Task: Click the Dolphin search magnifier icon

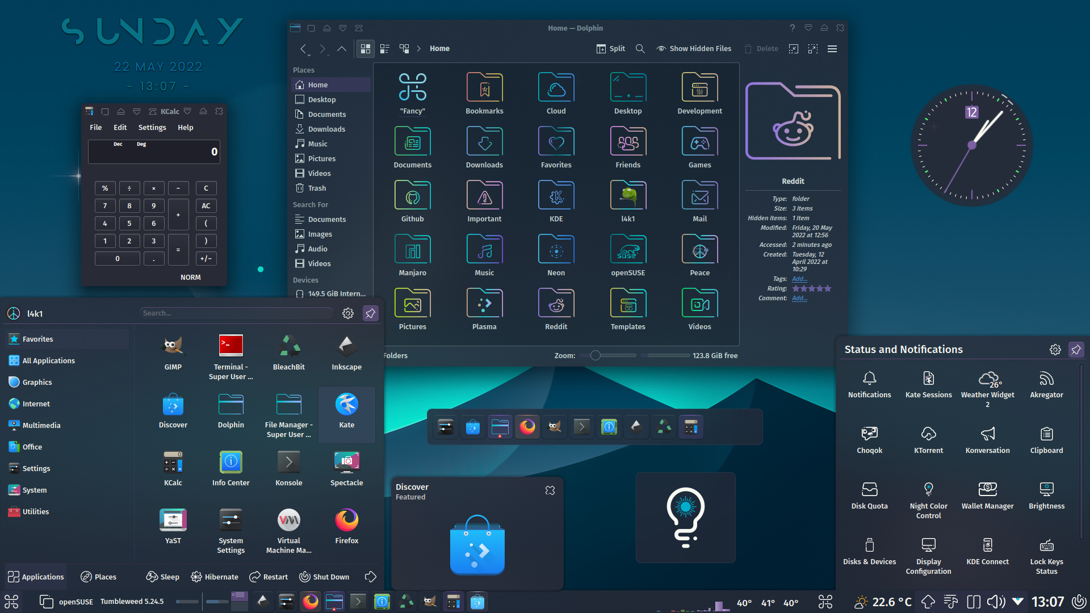Action: click(640, 49)
